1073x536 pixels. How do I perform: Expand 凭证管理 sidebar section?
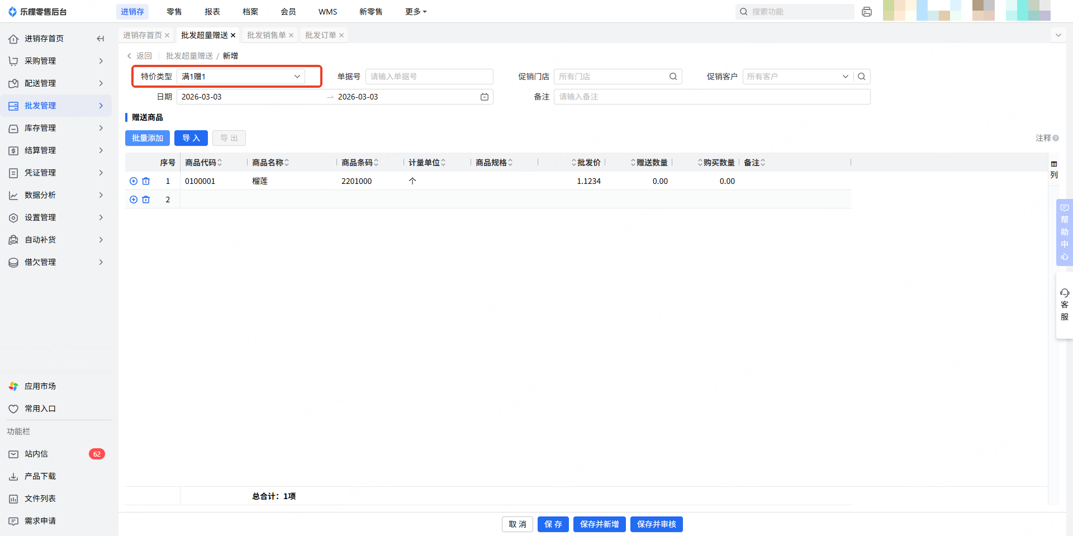point(56,173)
